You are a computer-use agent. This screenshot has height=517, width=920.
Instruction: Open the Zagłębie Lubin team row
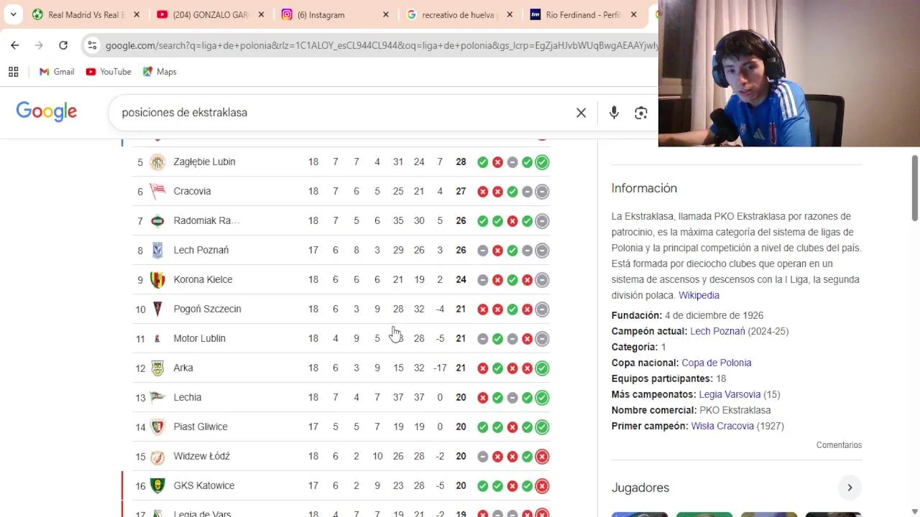click(342, 162)
